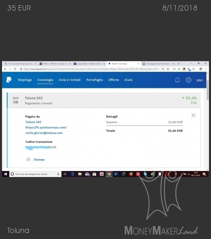This screenshot has height=239, width=211.
Task: Open the Chrome profile avatar icon
Action: tap(201, 69)
